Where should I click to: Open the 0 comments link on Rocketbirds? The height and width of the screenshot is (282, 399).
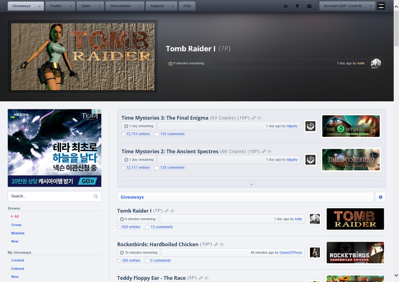tap(161, 261)
